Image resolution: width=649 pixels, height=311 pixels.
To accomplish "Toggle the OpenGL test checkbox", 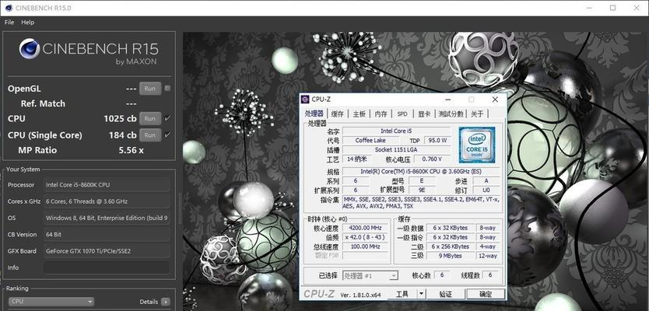I will click(x=167, y=88).
